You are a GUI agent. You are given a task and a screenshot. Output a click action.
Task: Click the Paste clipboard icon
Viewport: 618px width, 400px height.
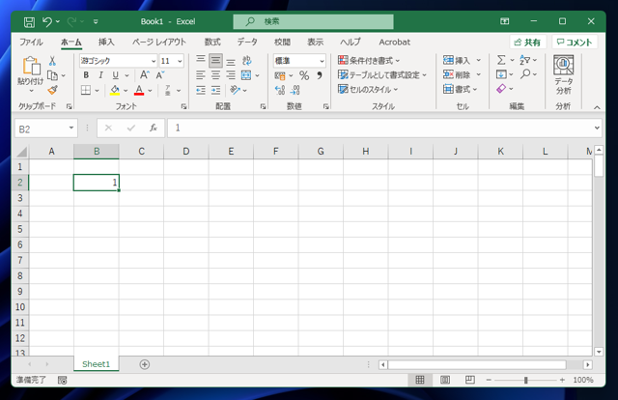[31, 66]
